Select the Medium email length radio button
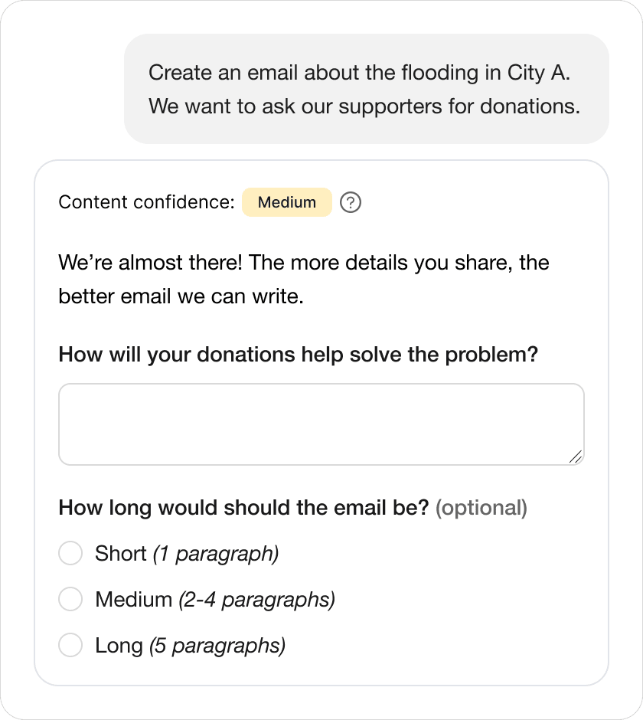The width and height of the screenshot is (643, 720). pos(70,599)
